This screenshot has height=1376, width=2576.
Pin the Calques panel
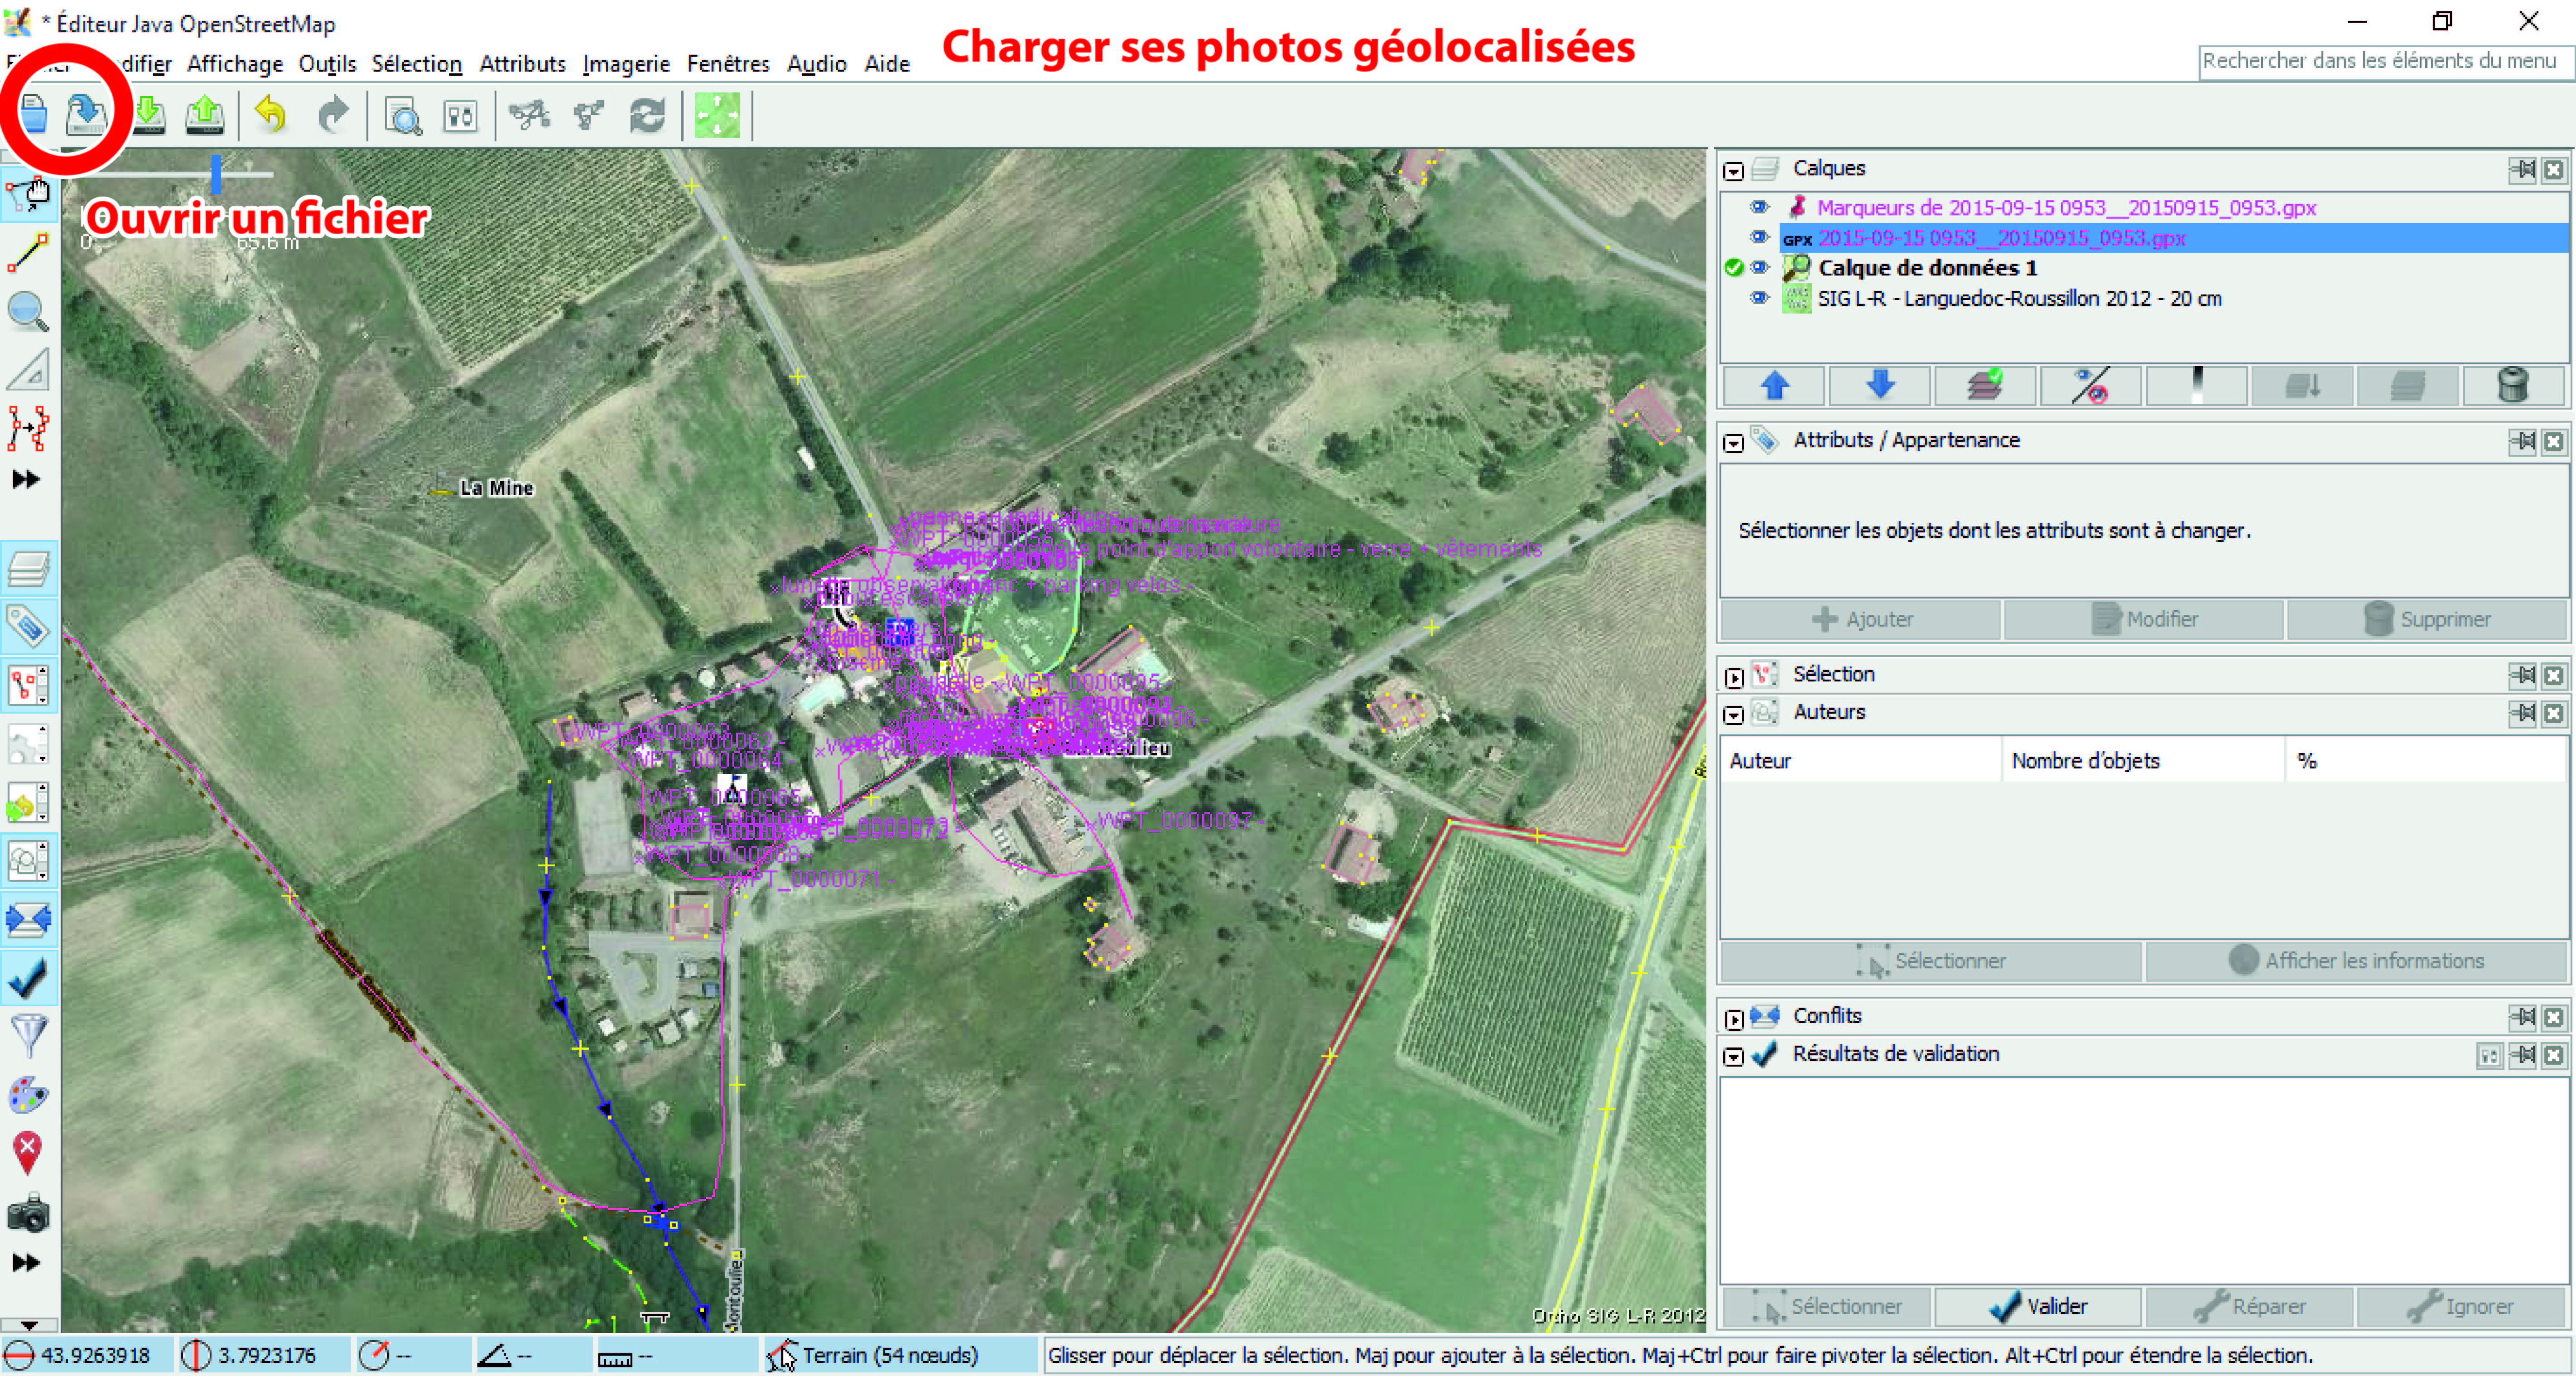2523,170
